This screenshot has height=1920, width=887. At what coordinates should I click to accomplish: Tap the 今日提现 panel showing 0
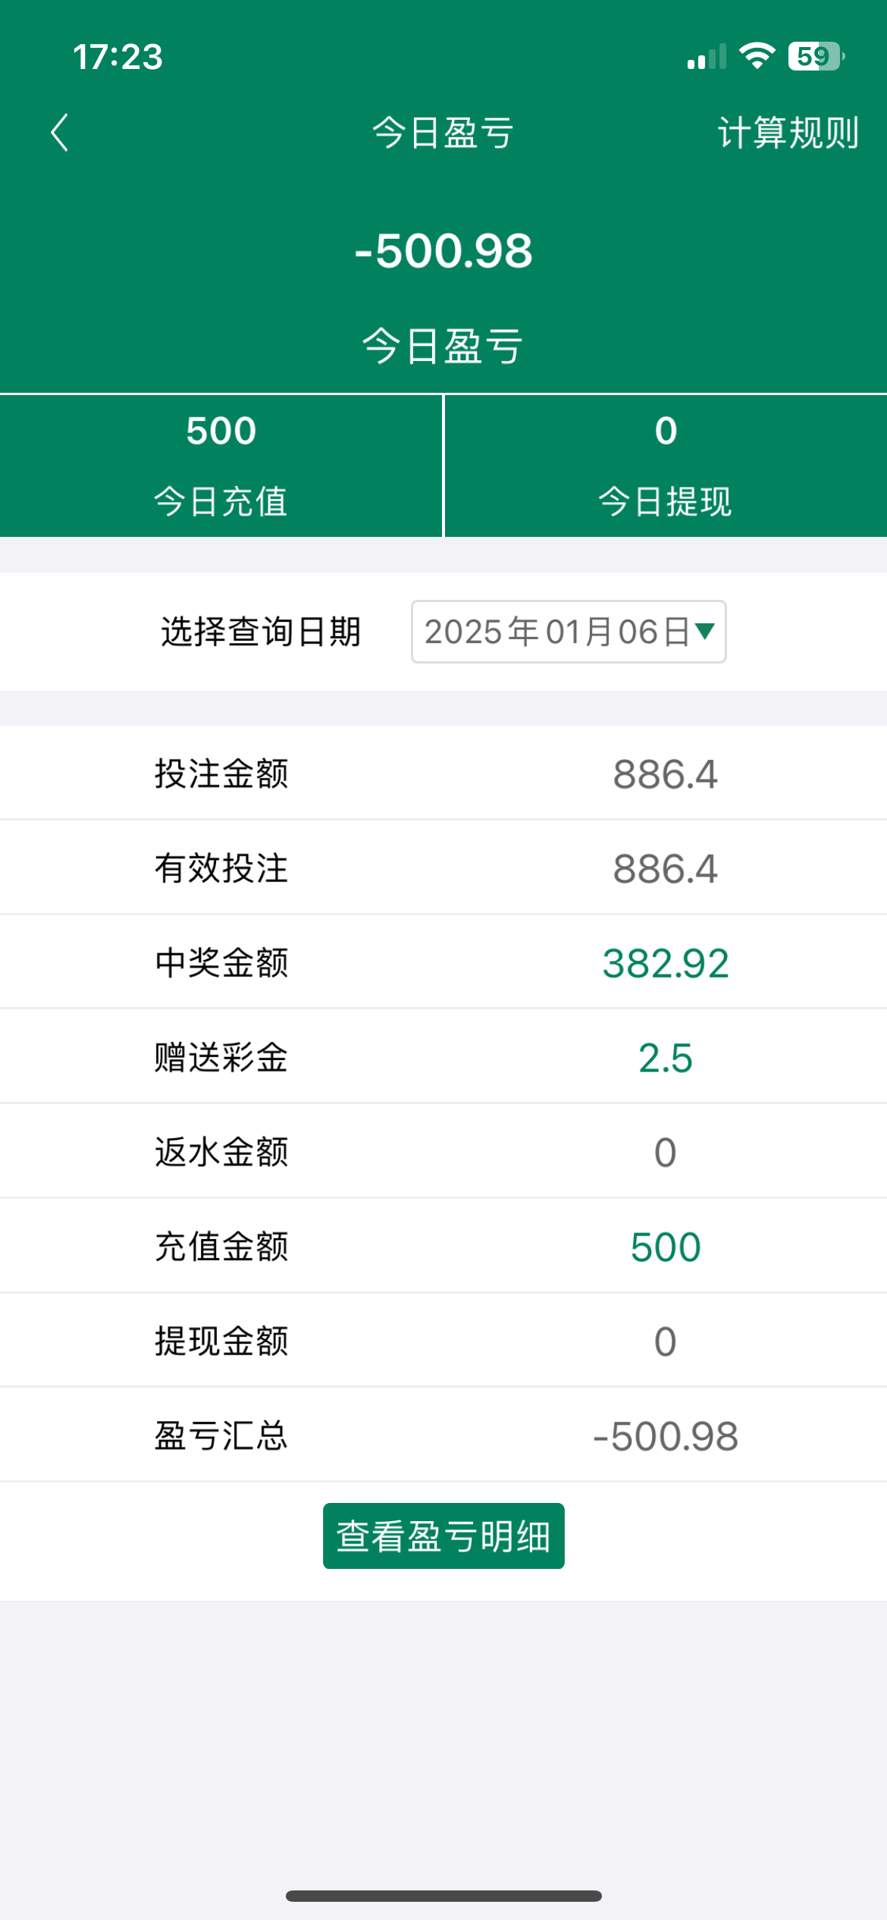(x=665, y=466)
